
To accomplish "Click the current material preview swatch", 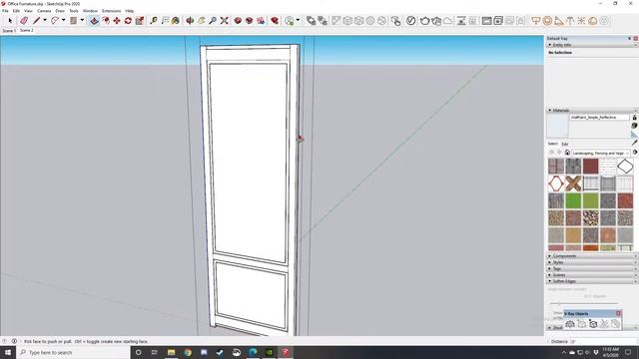I will 557,126.
